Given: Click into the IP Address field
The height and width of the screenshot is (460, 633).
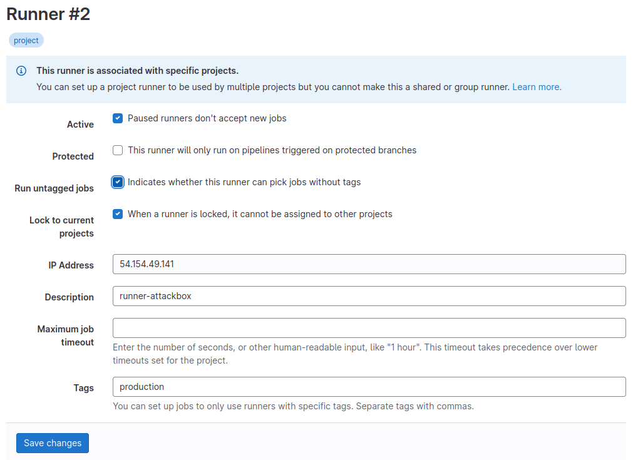Looking at the screenshot, I should [x=369, y=264].
